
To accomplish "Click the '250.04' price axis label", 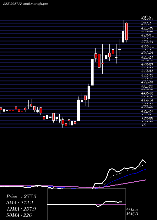I will pos(147,64).
